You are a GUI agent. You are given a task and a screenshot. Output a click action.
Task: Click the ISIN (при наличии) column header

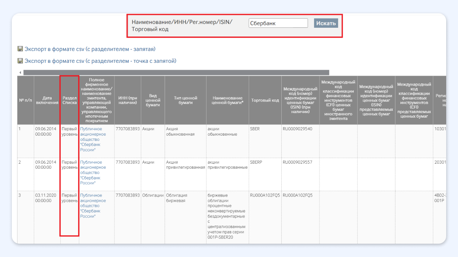click(x=300, y=101)
